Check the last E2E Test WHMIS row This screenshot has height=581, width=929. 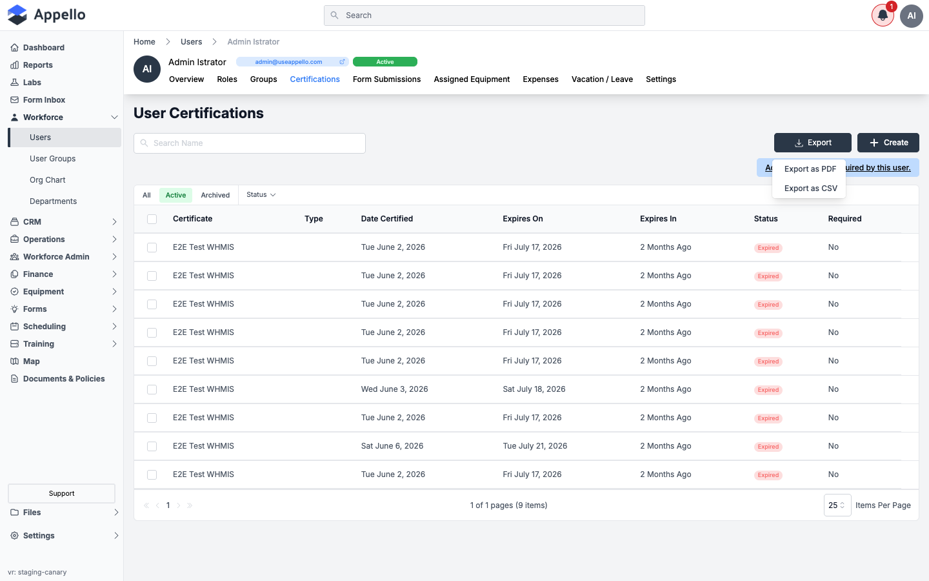point(152,474)
